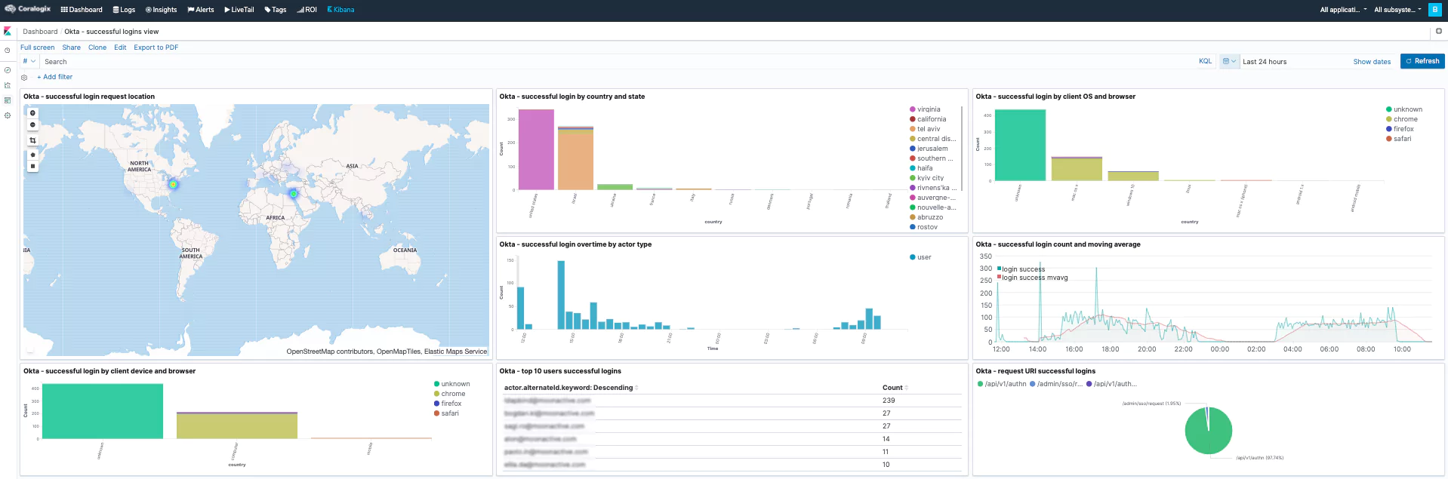Click the Clone link

click(x=97, y=48)
